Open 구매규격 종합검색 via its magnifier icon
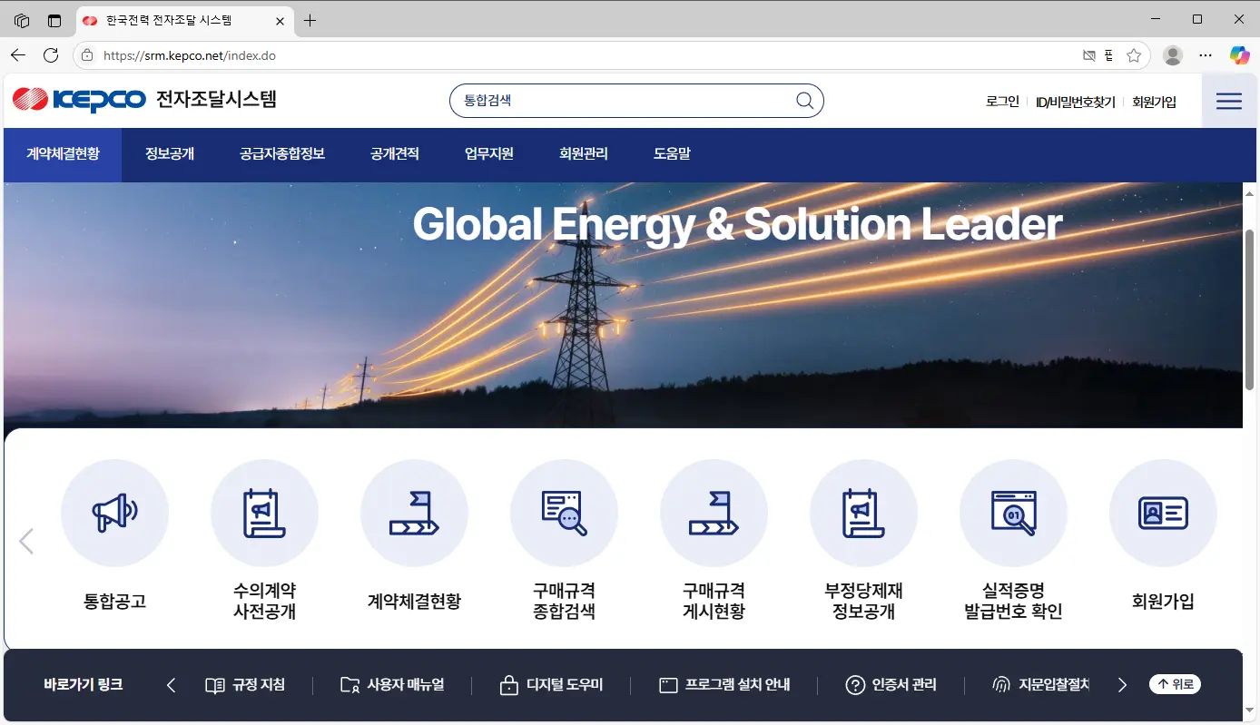The width and height of the screenshot is (1260, 725). (x=565, y=512)
